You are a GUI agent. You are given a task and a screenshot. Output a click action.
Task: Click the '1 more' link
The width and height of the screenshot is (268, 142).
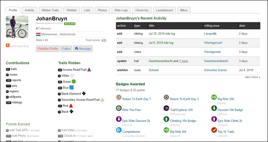184,61
